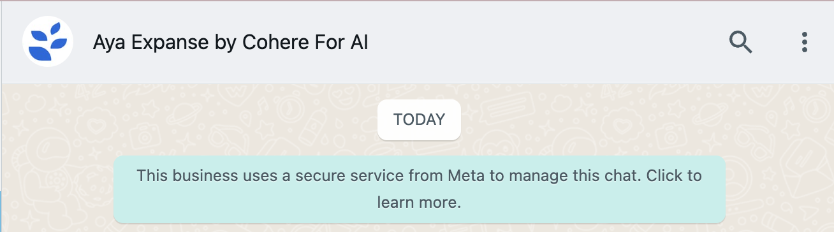Image resolution: width=834 pixels, height=232 pixels.
Task: Click the teal system message bubble
Action: tap(419, 189)
